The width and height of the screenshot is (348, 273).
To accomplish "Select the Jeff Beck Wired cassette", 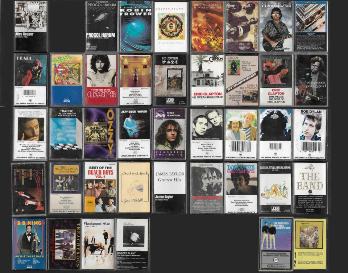I will tap(134, 133).
